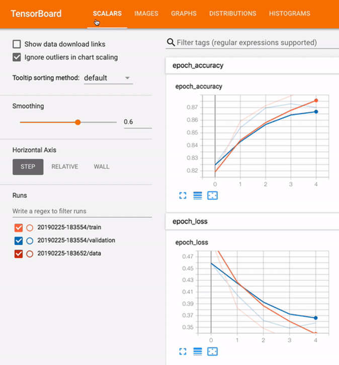This screenshot has height=365, width=339.
Task: Switch to the SCALARS tab
Action: pyautogui.click(x=107, y=14)
